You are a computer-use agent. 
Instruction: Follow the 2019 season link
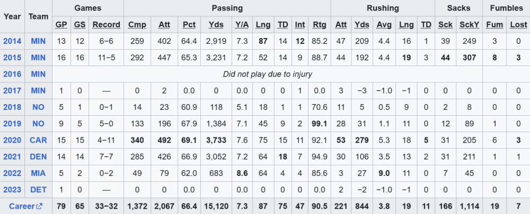[12, 124]
